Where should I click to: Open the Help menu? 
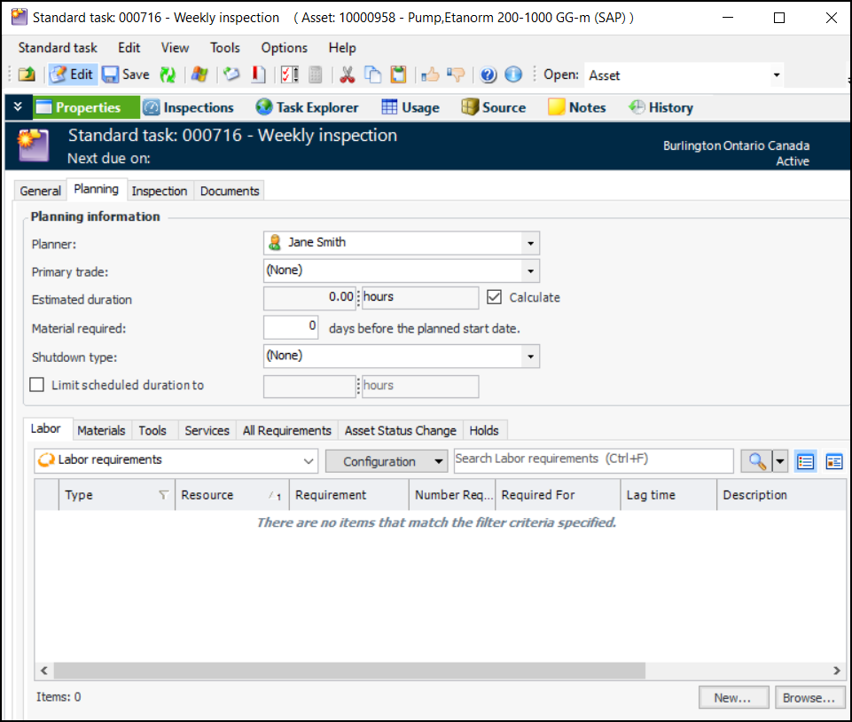coord(342,48)
